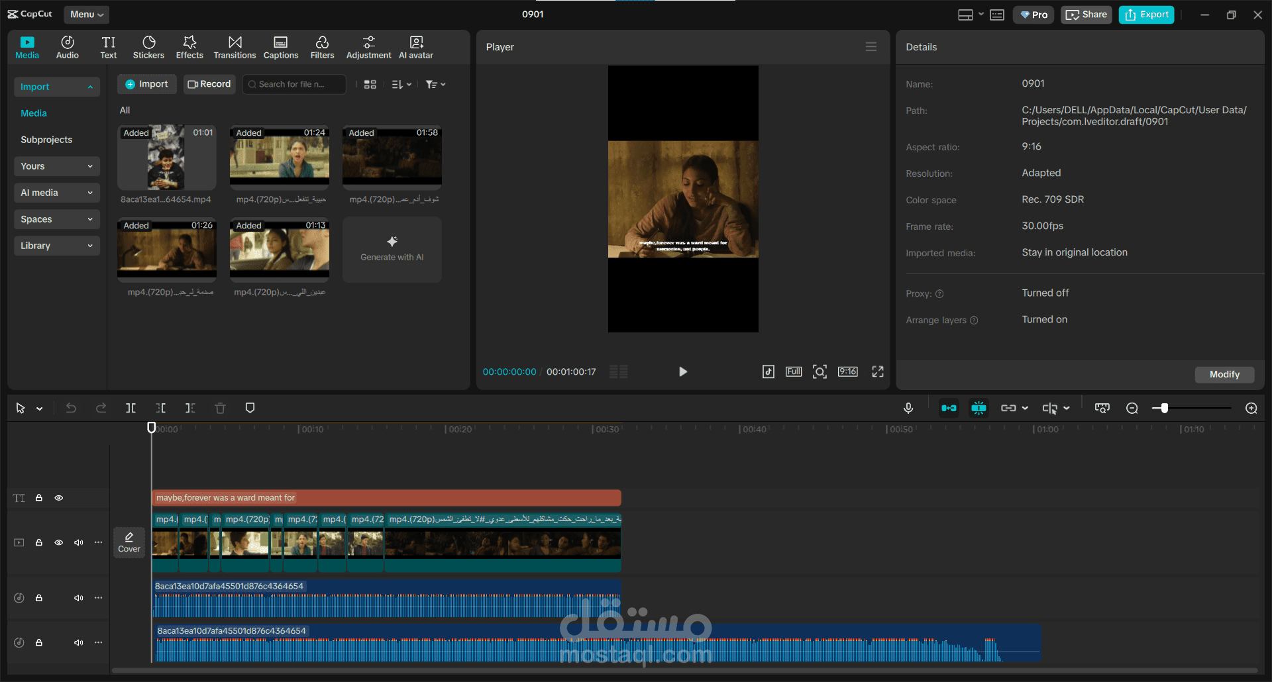
Task: Open the CapCut Menu dropdown
Action: click(87, 14)
